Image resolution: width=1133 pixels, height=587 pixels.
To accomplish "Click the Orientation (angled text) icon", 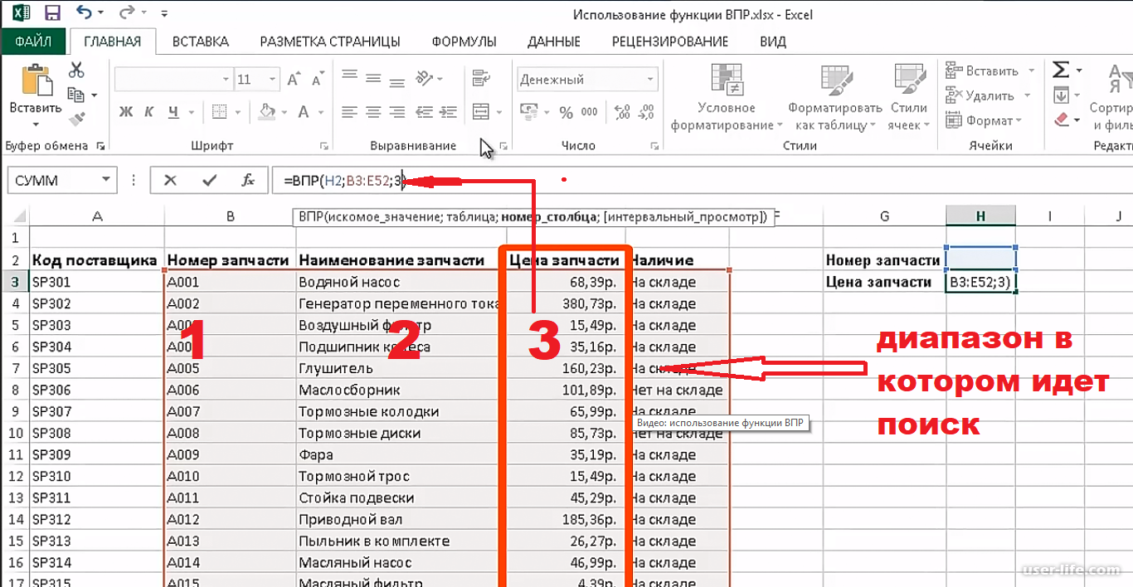I will (x=423, y=78).
